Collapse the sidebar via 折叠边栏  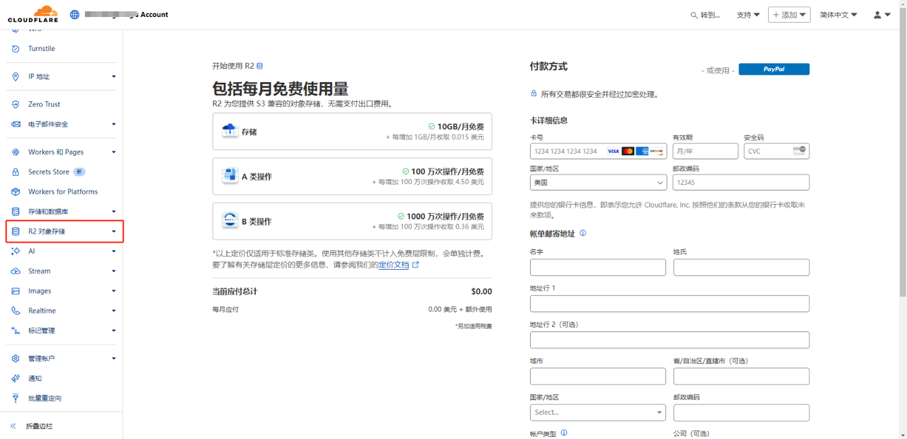[40, 426]
